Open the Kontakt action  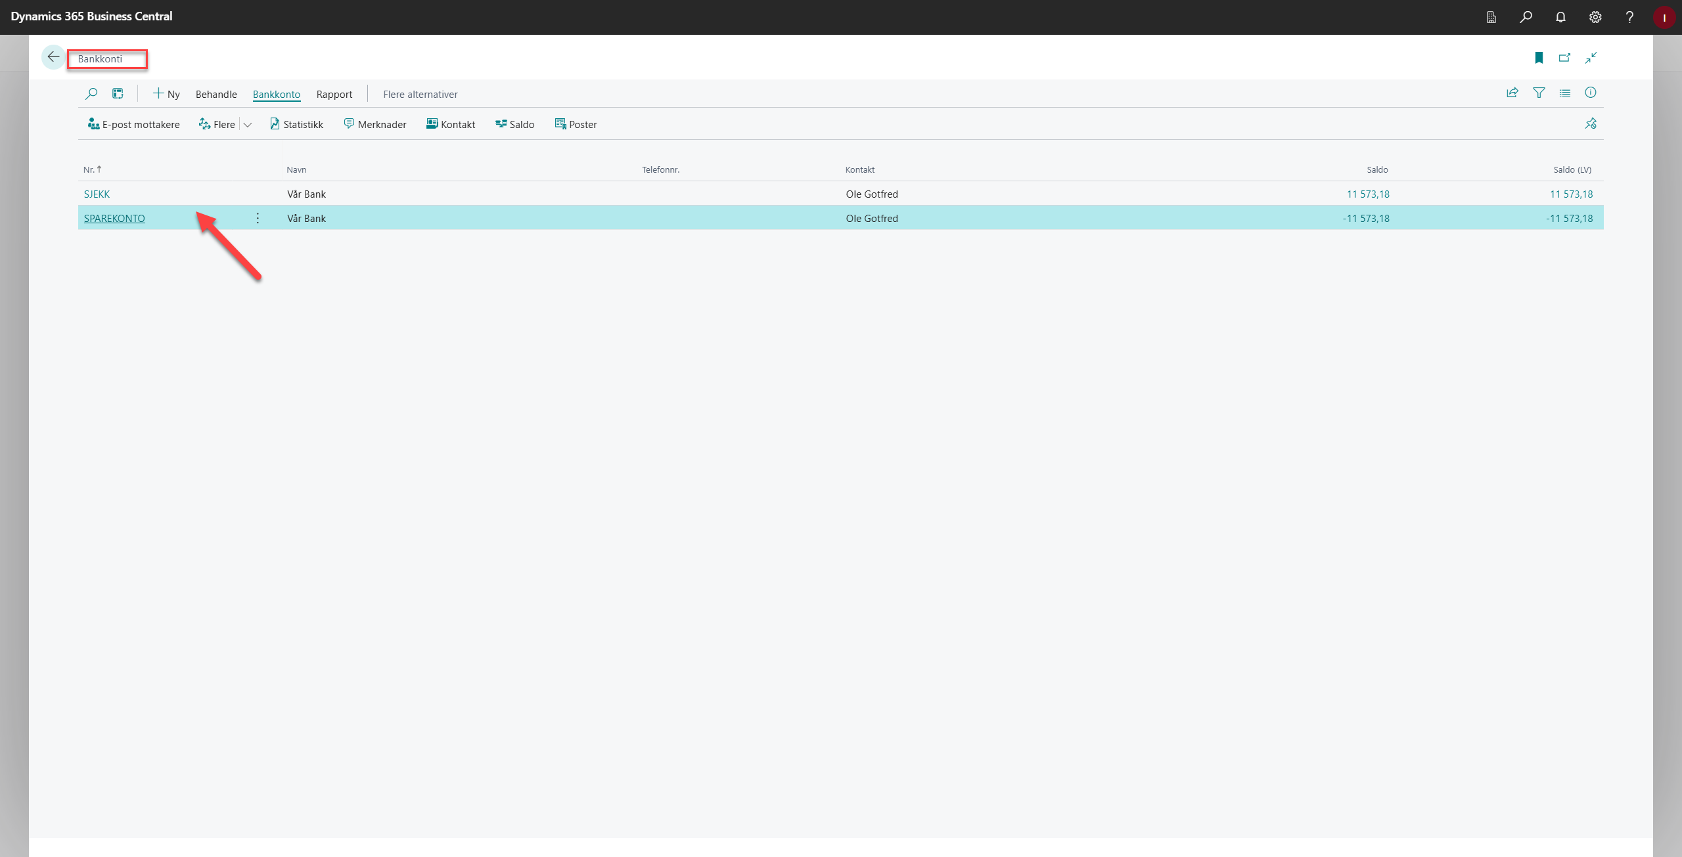(x=451, y=124)
